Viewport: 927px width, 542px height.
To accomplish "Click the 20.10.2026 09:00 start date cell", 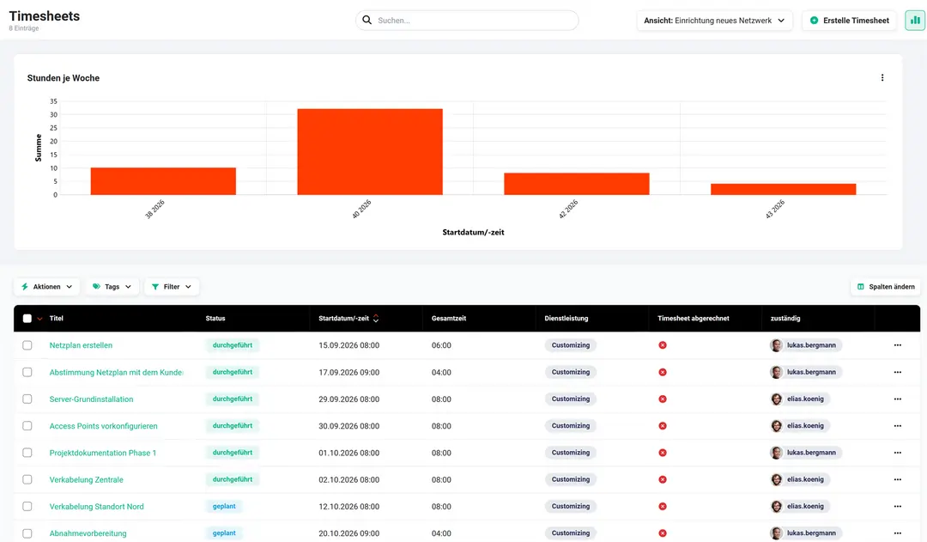I will 348,533.
